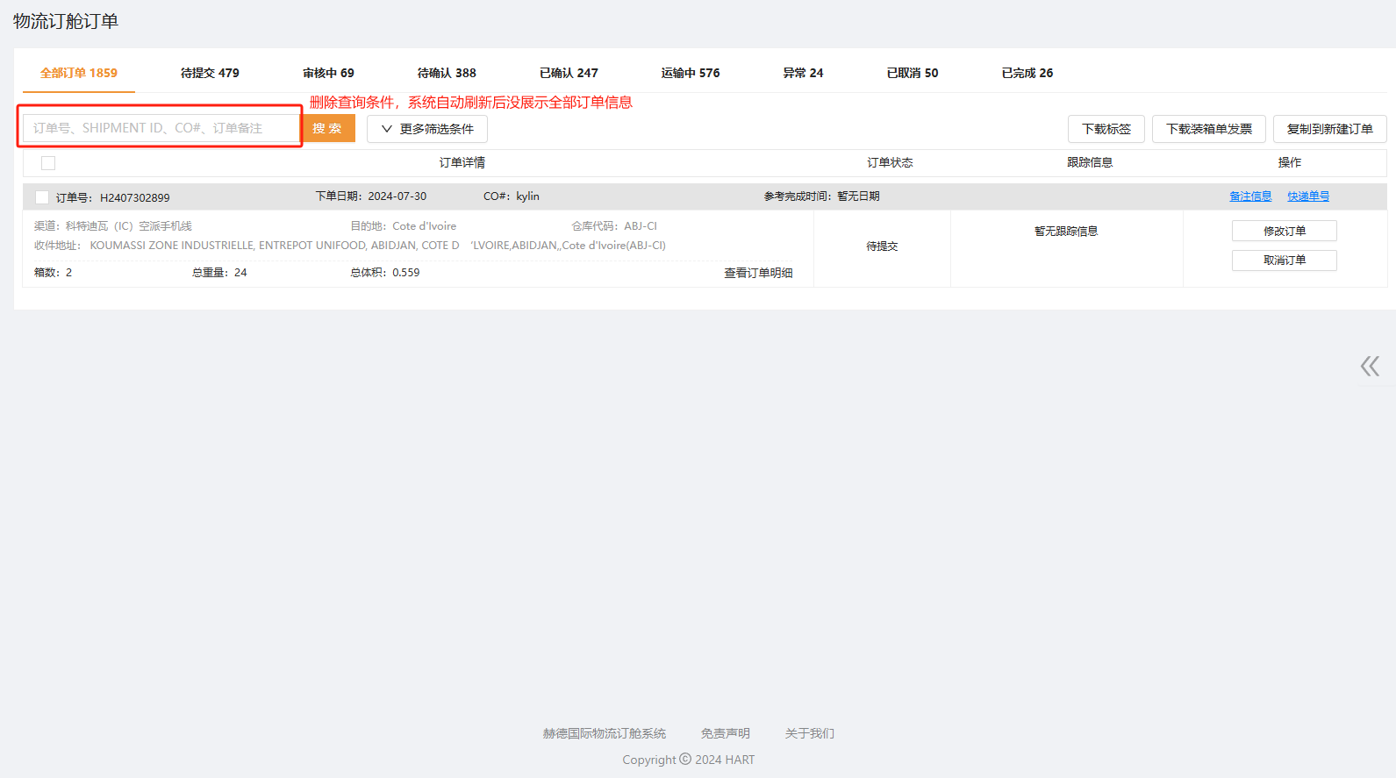Switch to the 已完成 26 tab
1396x778 pixels.
[x=1027, y=73]
